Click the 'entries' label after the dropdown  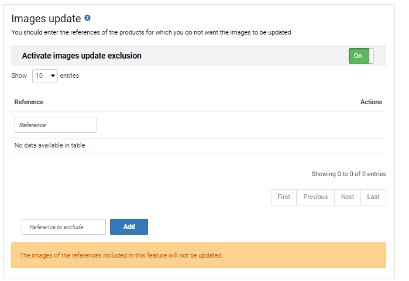[70, 76]
